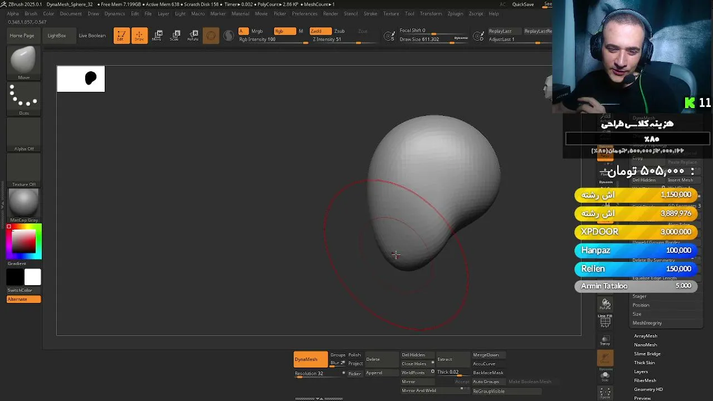Toggle M material draw mode
The height and width of the screenshot is (401, 713).
click(301, 31)
